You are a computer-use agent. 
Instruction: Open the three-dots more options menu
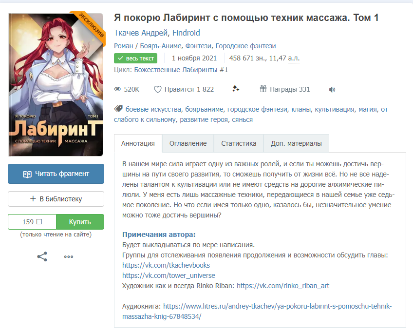(69, 256)
